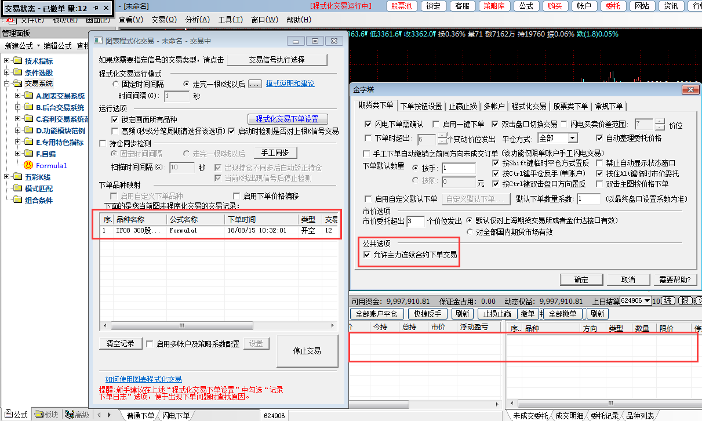Click 策略库 top toolbar button
This screenshot has width=702, height=421.
coord(493,6)
